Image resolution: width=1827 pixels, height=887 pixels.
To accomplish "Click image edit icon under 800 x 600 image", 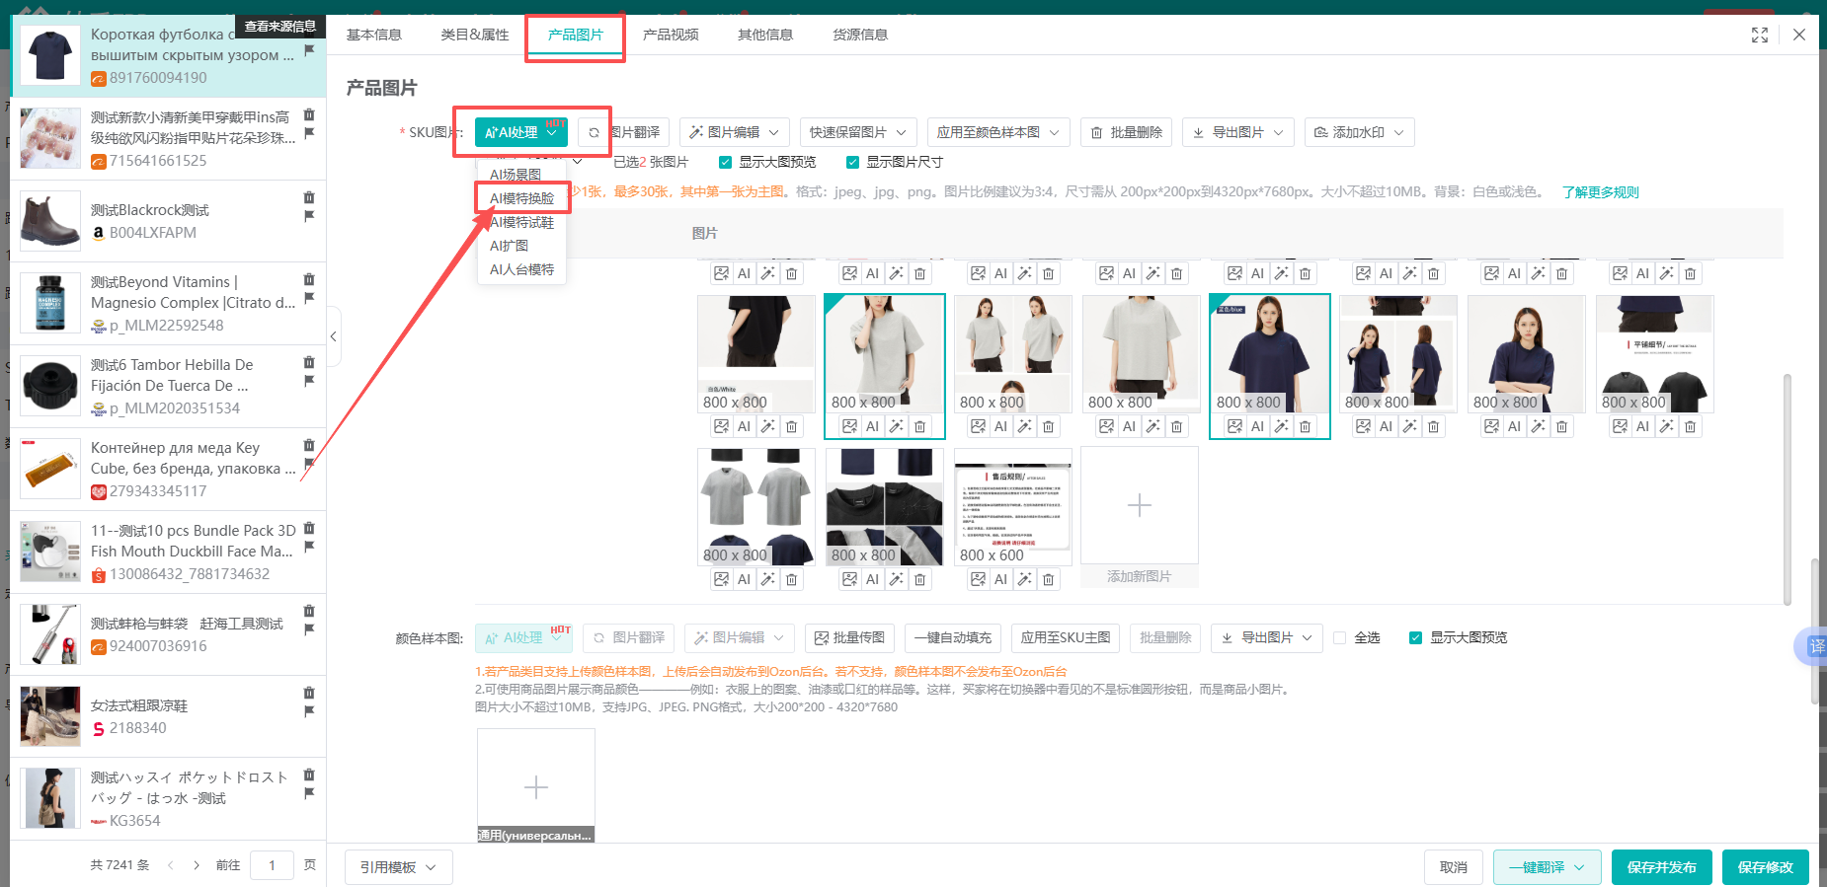I will click(978, 580).
